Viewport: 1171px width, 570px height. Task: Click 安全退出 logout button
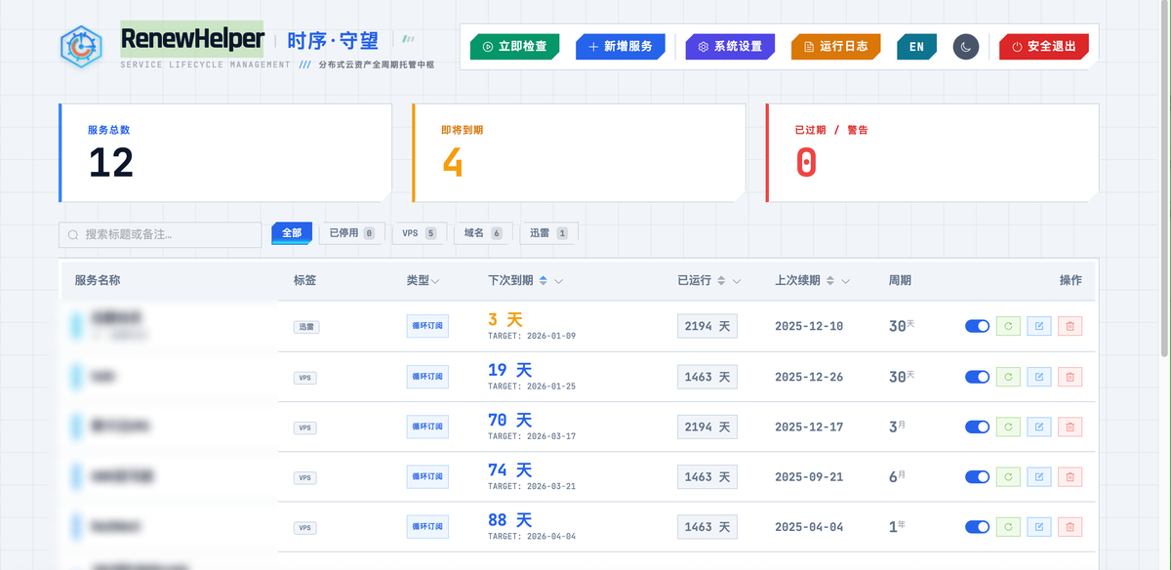click(1044, 47)
